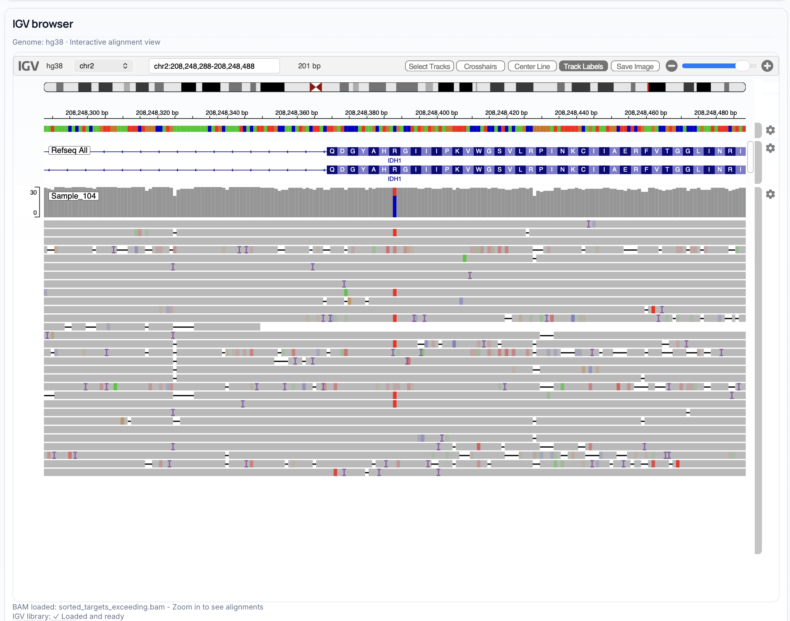Click the Save Image button
This screenshot has width=790, height=621.
coord(635,66)
